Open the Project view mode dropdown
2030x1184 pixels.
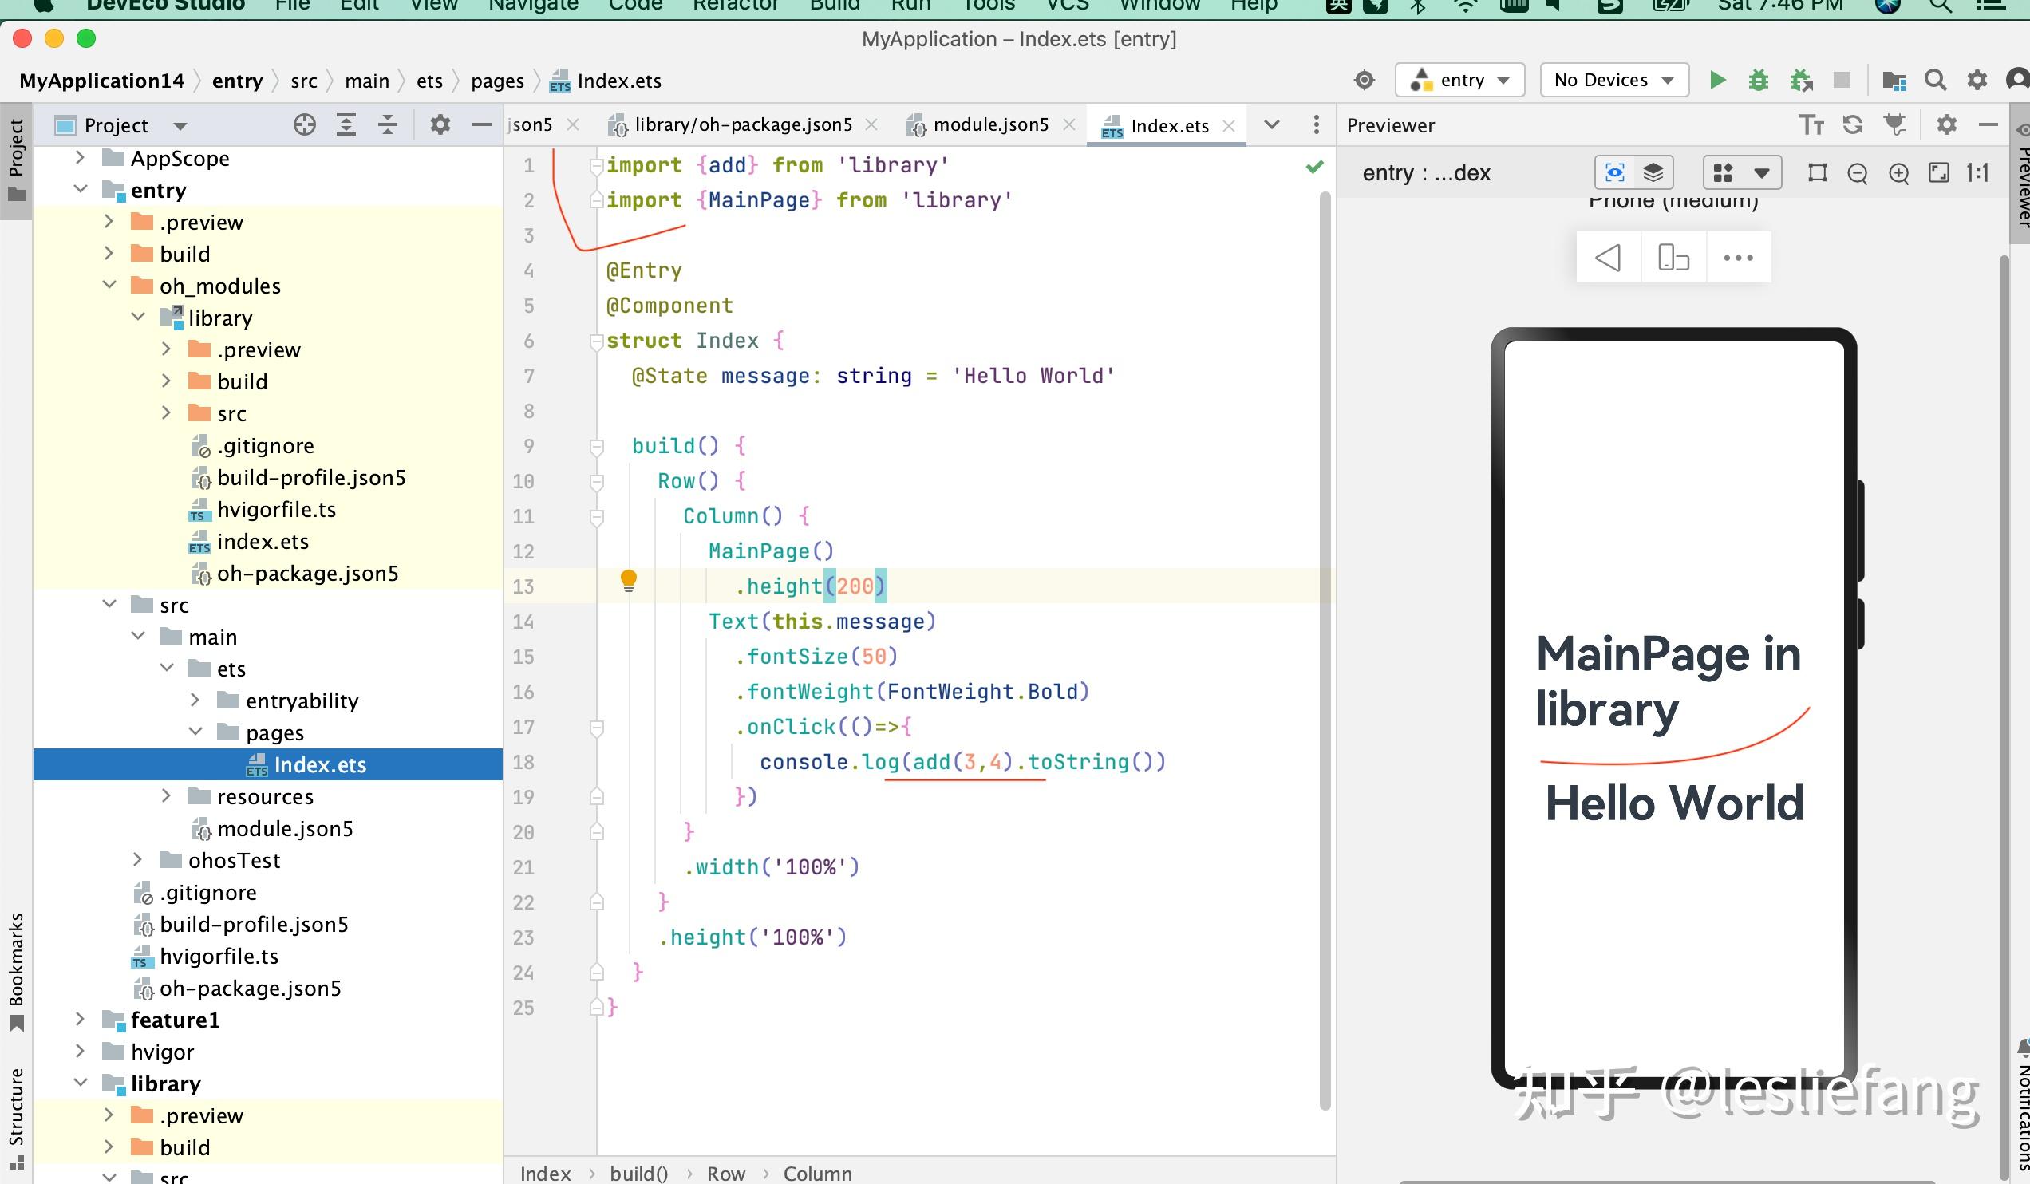click(x=180, y=125)
